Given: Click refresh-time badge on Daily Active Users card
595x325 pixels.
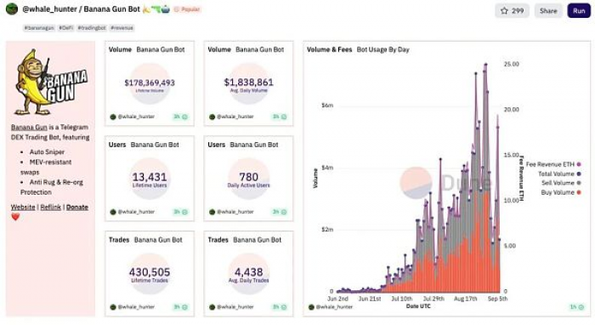Looking at the screenshot, I should (280, 212).
